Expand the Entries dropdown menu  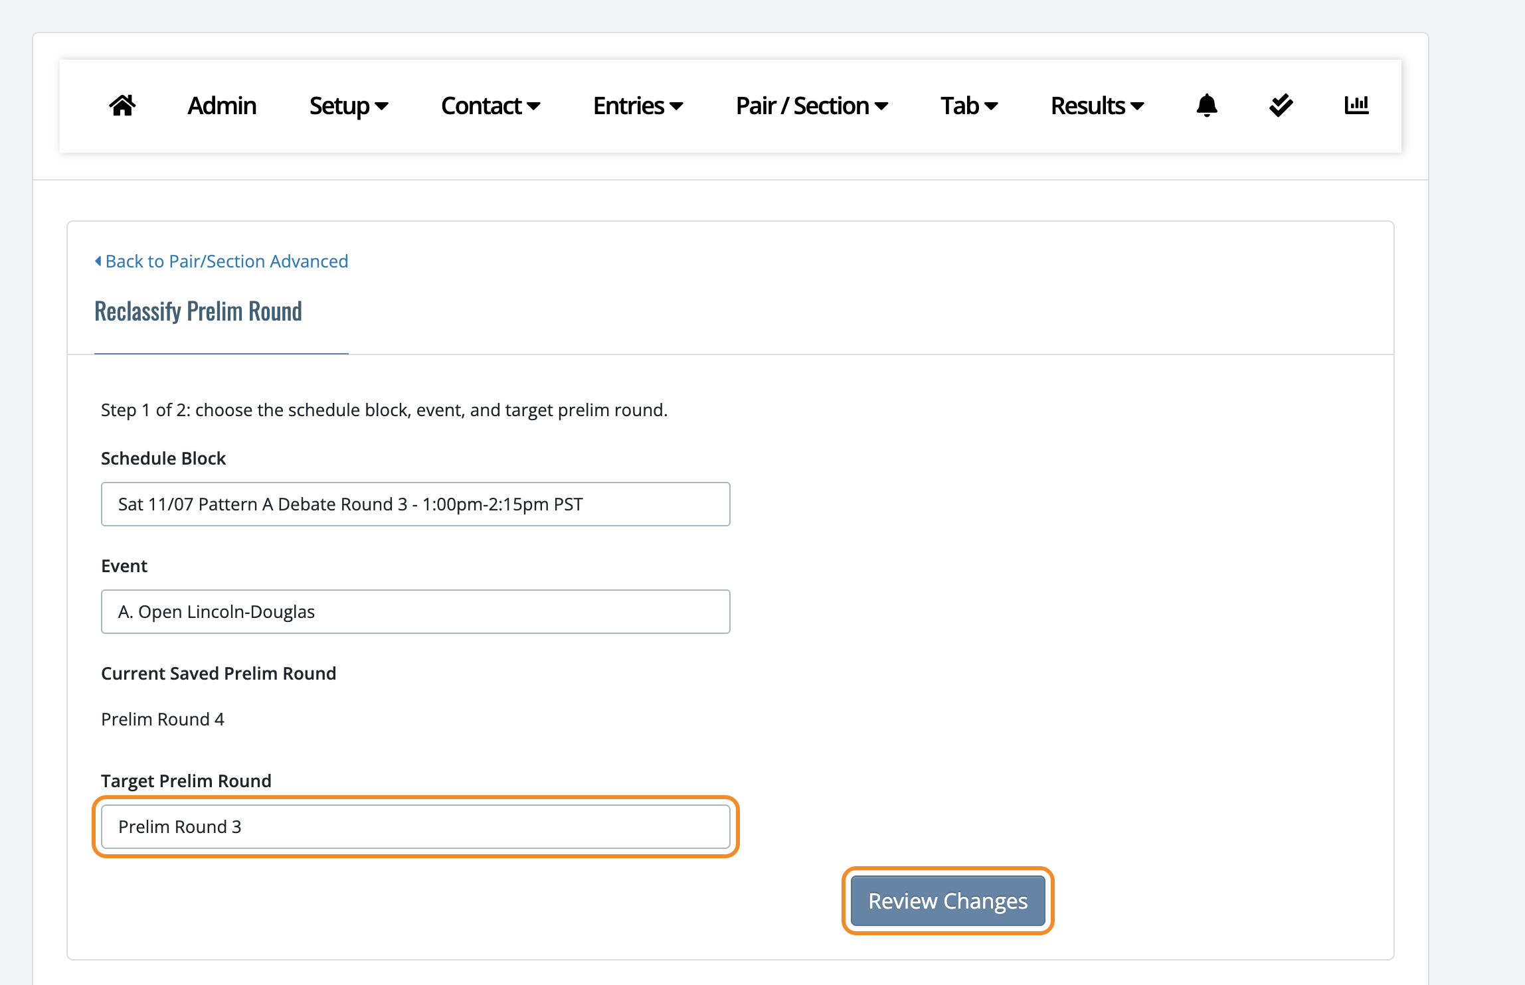[x=638, y=106]
